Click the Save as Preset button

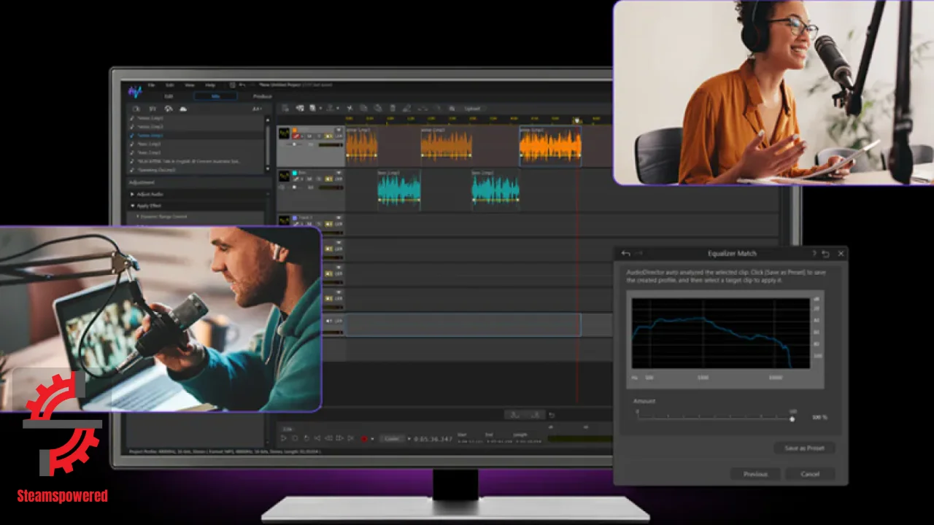[x=804, y=448]
